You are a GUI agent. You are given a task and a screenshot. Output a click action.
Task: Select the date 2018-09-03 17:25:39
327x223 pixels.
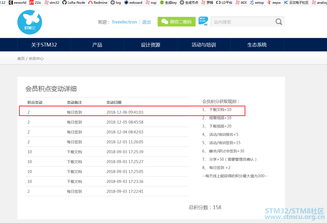click(x=125, y=152)
